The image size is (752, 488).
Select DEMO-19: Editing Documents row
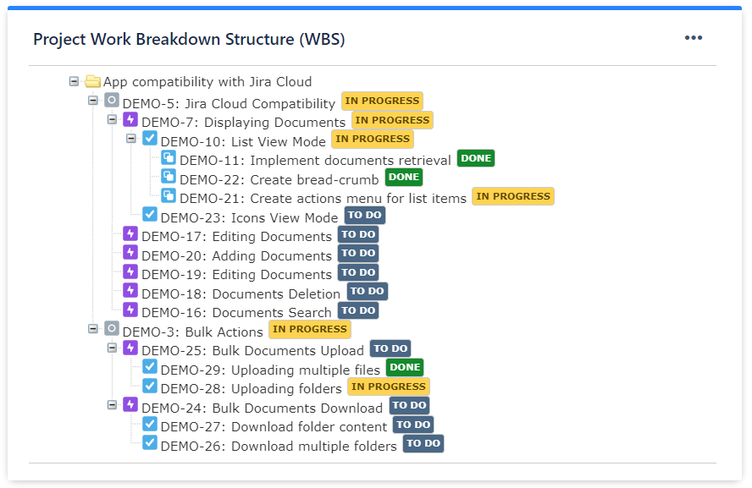pos(236,274)
